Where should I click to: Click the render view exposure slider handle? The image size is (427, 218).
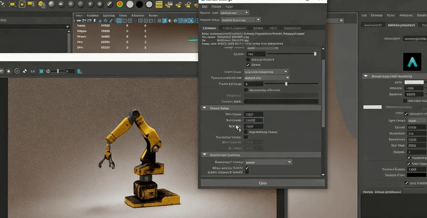tap(58, 71)
